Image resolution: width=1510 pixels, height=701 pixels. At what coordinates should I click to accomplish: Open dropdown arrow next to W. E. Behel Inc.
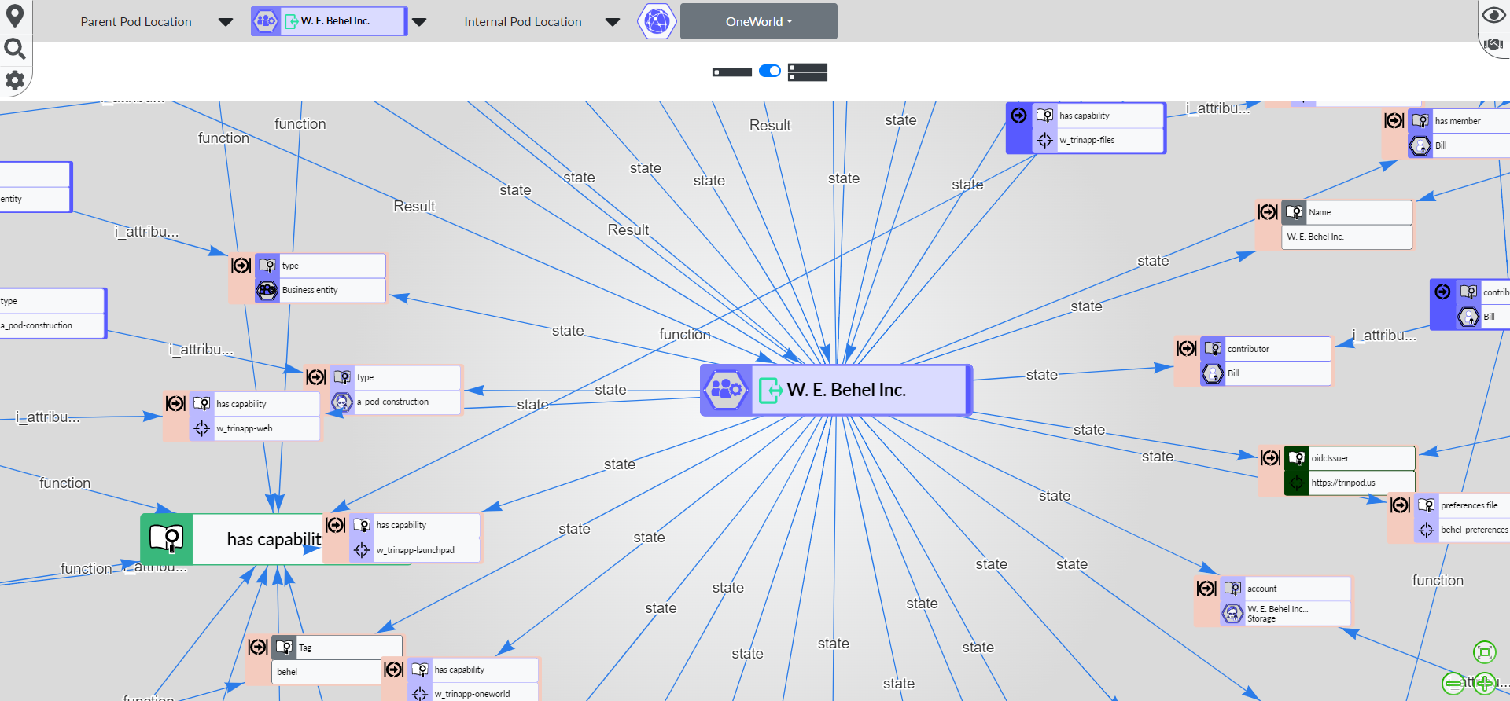coord(420,22)
